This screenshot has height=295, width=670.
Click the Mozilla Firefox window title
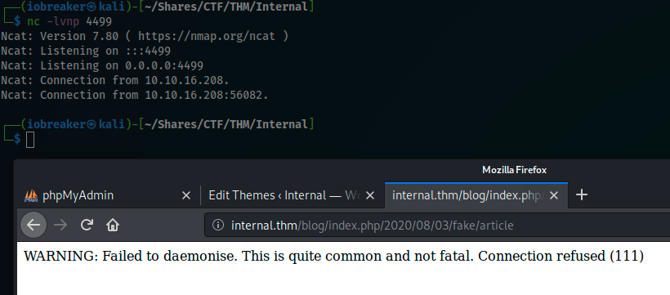coord(514,170)
